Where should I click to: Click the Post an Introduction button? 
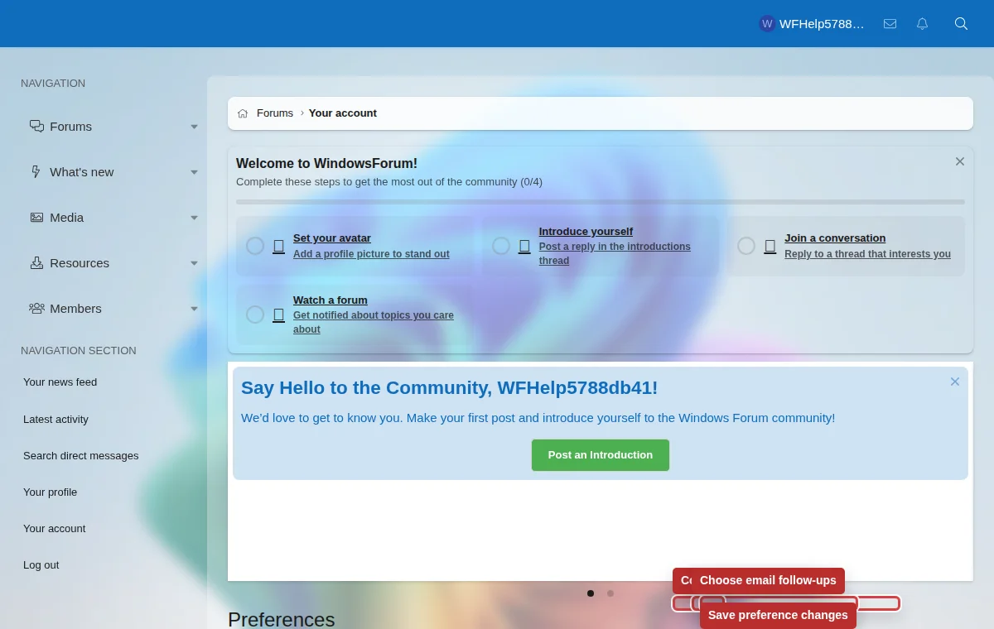(x=601, y=455)
